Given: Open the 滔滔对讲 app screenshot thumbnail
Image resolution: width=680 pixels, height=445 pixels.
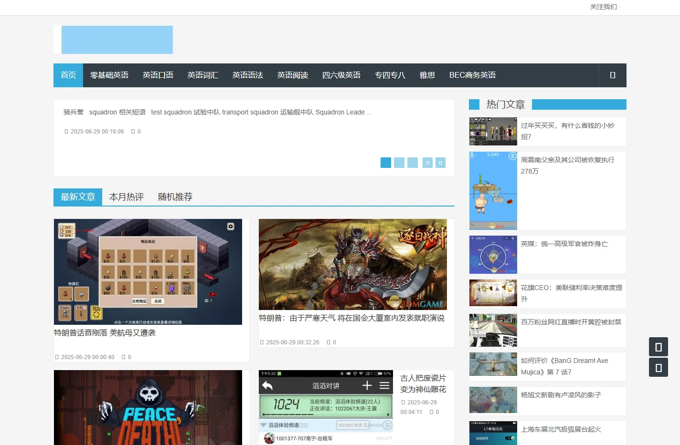Looking at the screenshot, I should pyautogui.click(x=326, y=408).
